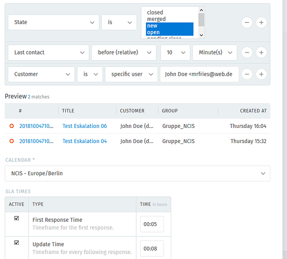Remove the Customer condition row

click(x=247, y=74)
